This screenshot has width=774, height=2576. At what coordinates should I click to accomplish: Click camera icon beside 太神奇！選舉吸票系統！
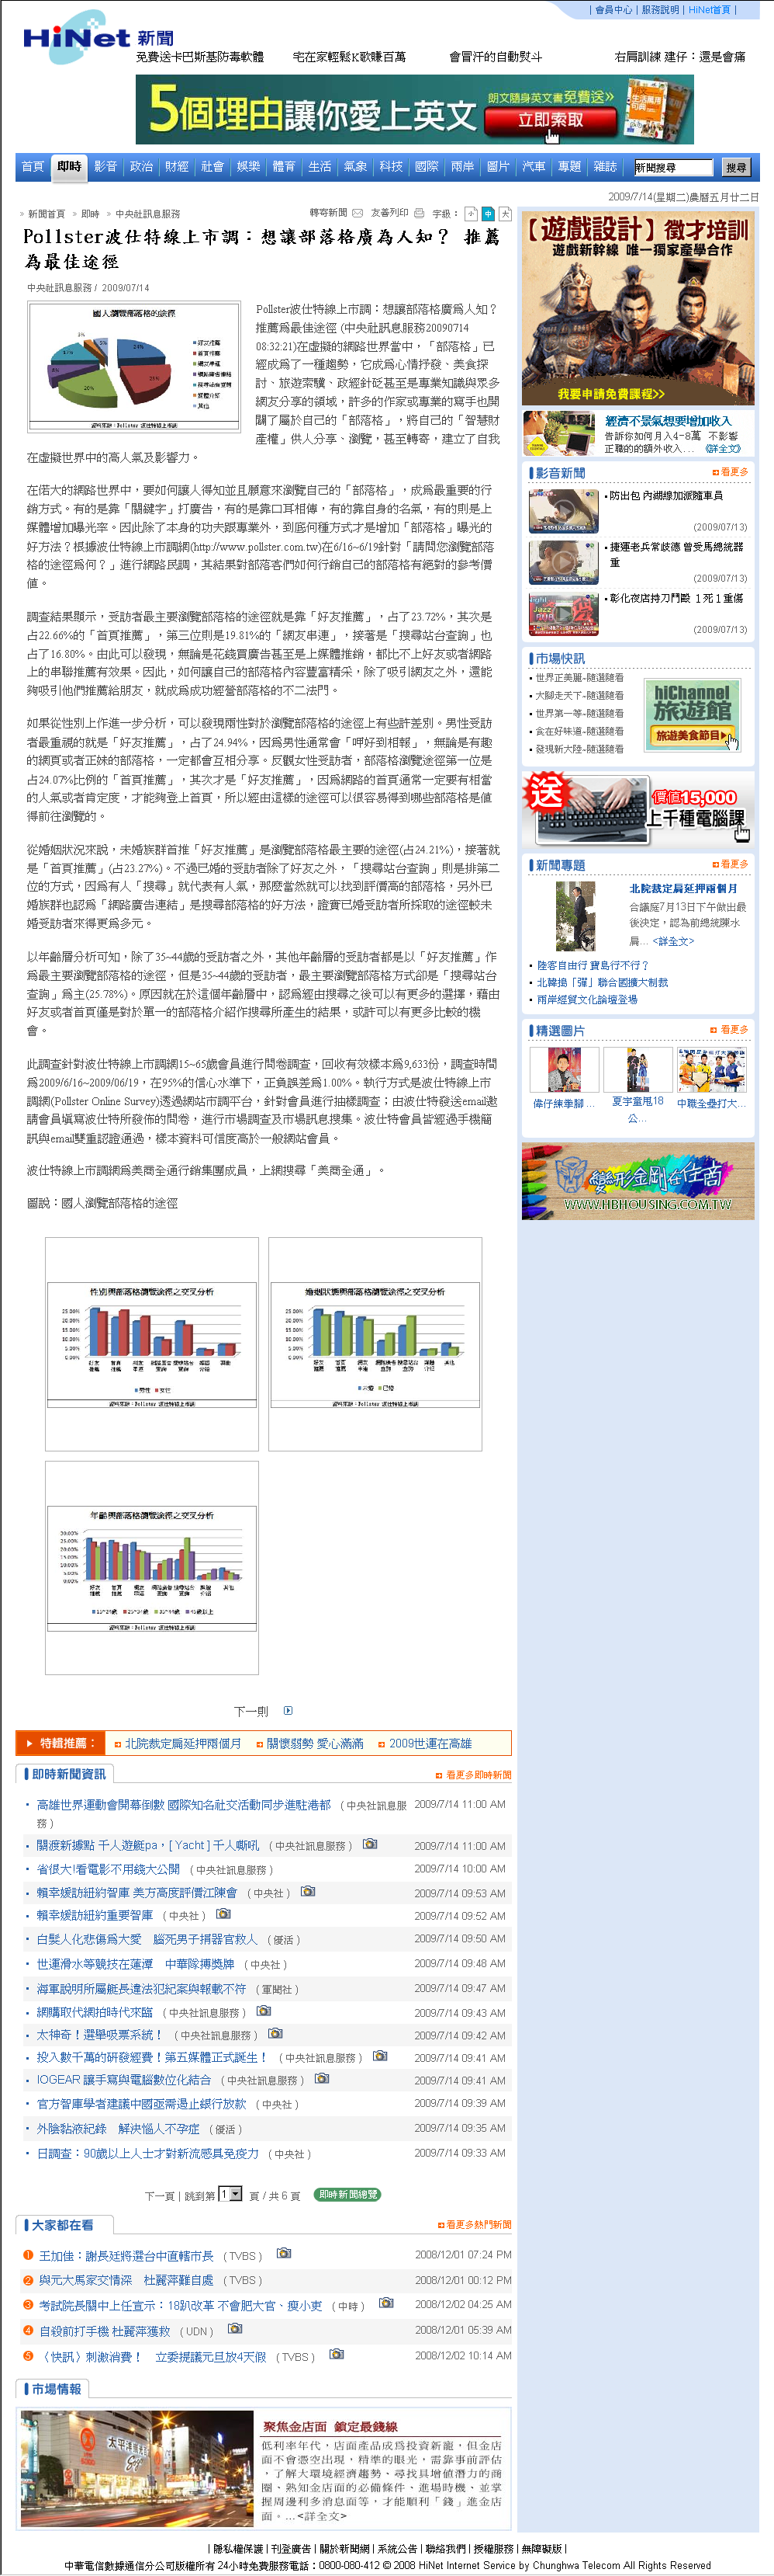coord(275,2033)
